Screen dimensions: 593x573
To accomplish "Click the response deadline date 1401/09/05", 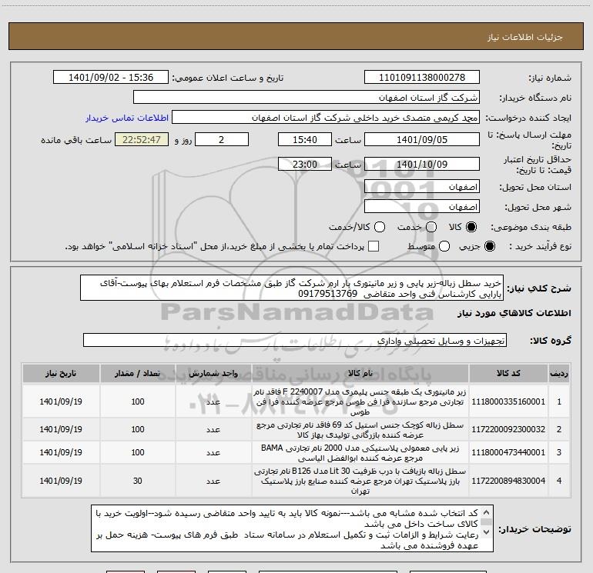I will pyautogui.click(x=422, y=140).
